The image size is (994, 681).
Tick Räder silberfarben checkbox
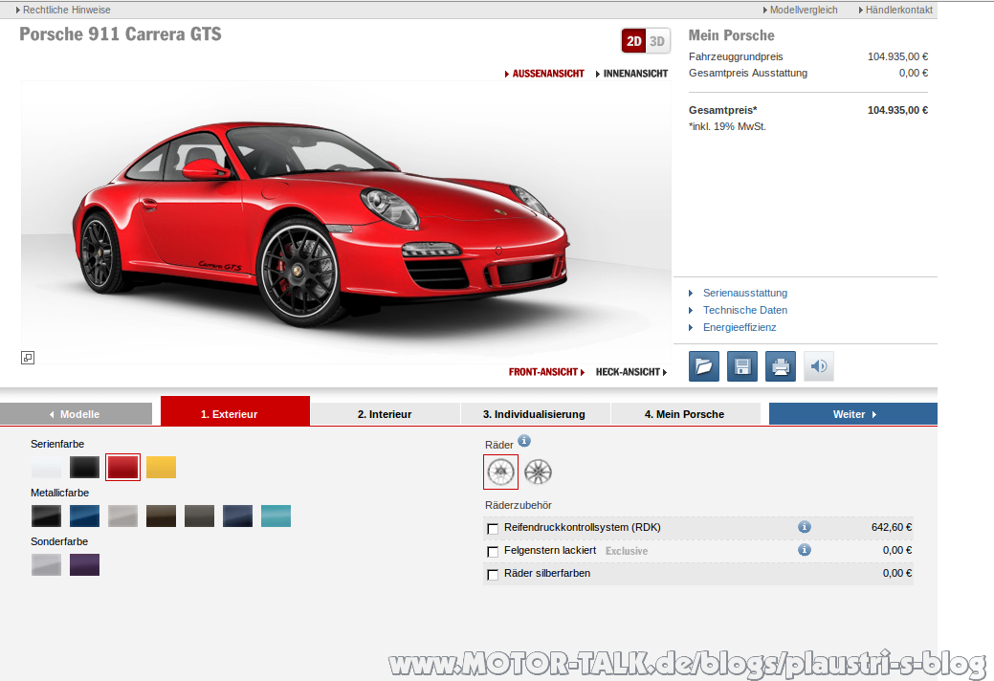493,574
